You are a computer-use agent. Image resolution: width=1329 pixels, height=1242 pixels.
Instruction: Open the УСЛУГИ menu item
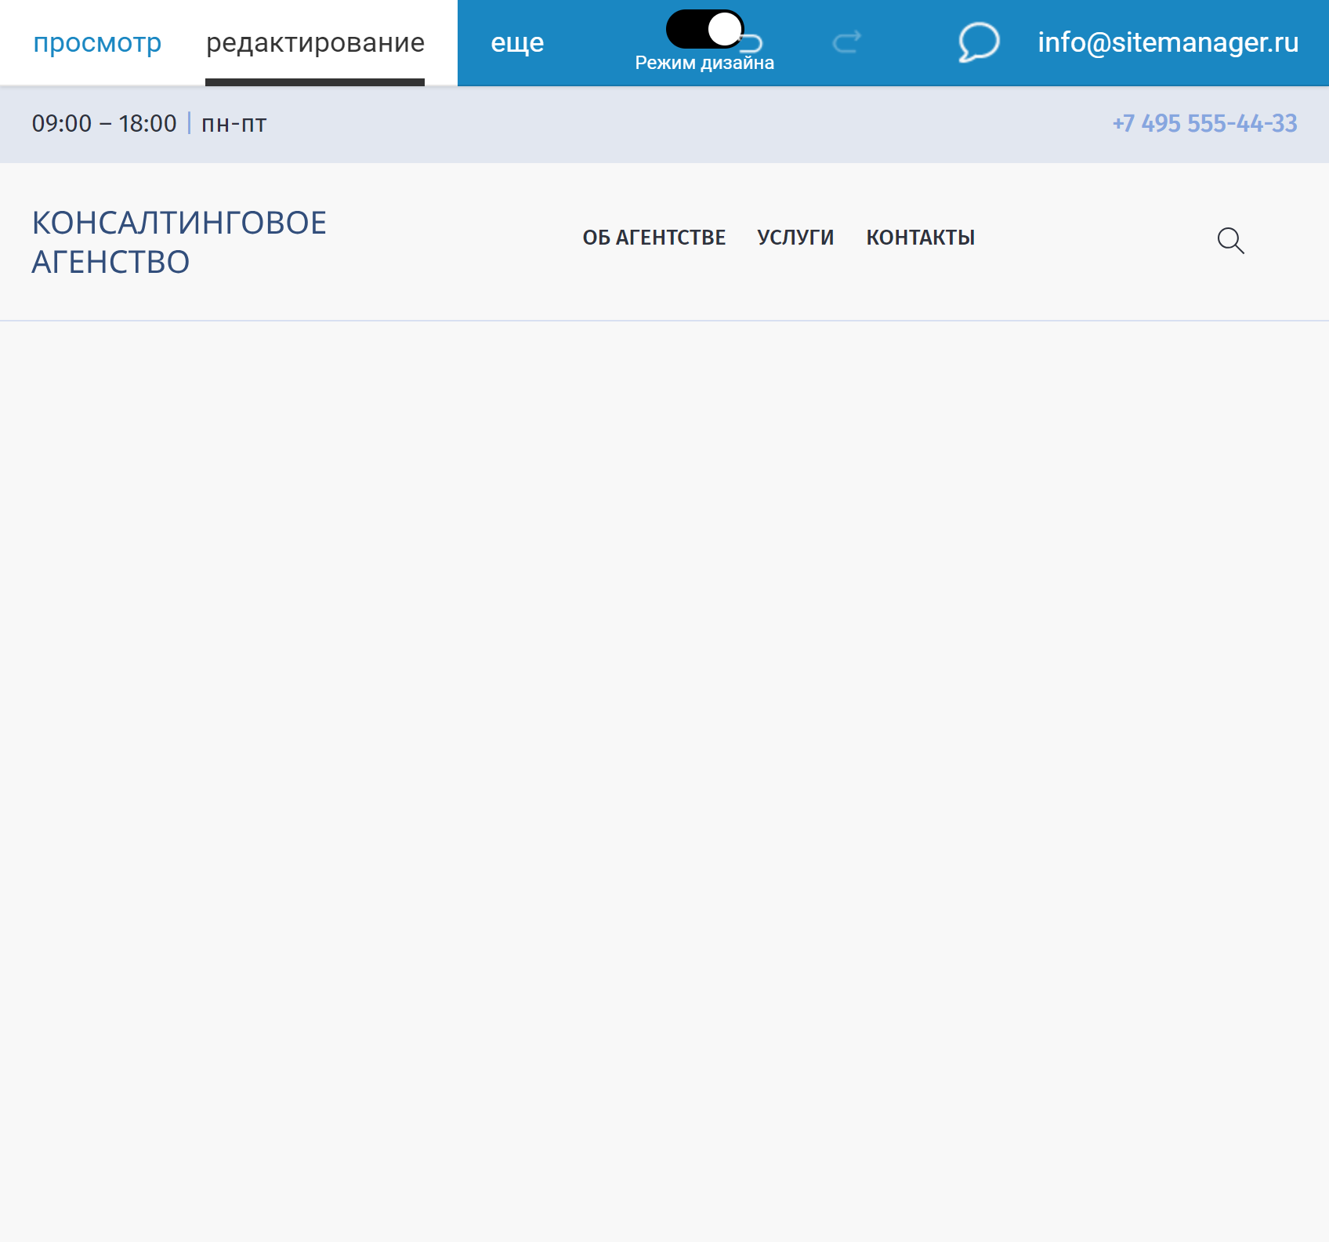coord(795,238)
